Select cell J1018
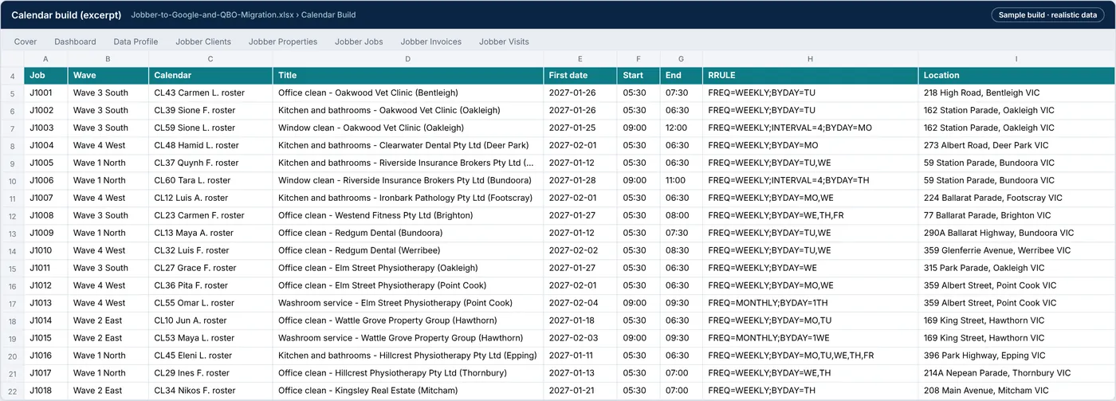Viewport: 1116px width, 401px height. (46, 391)
